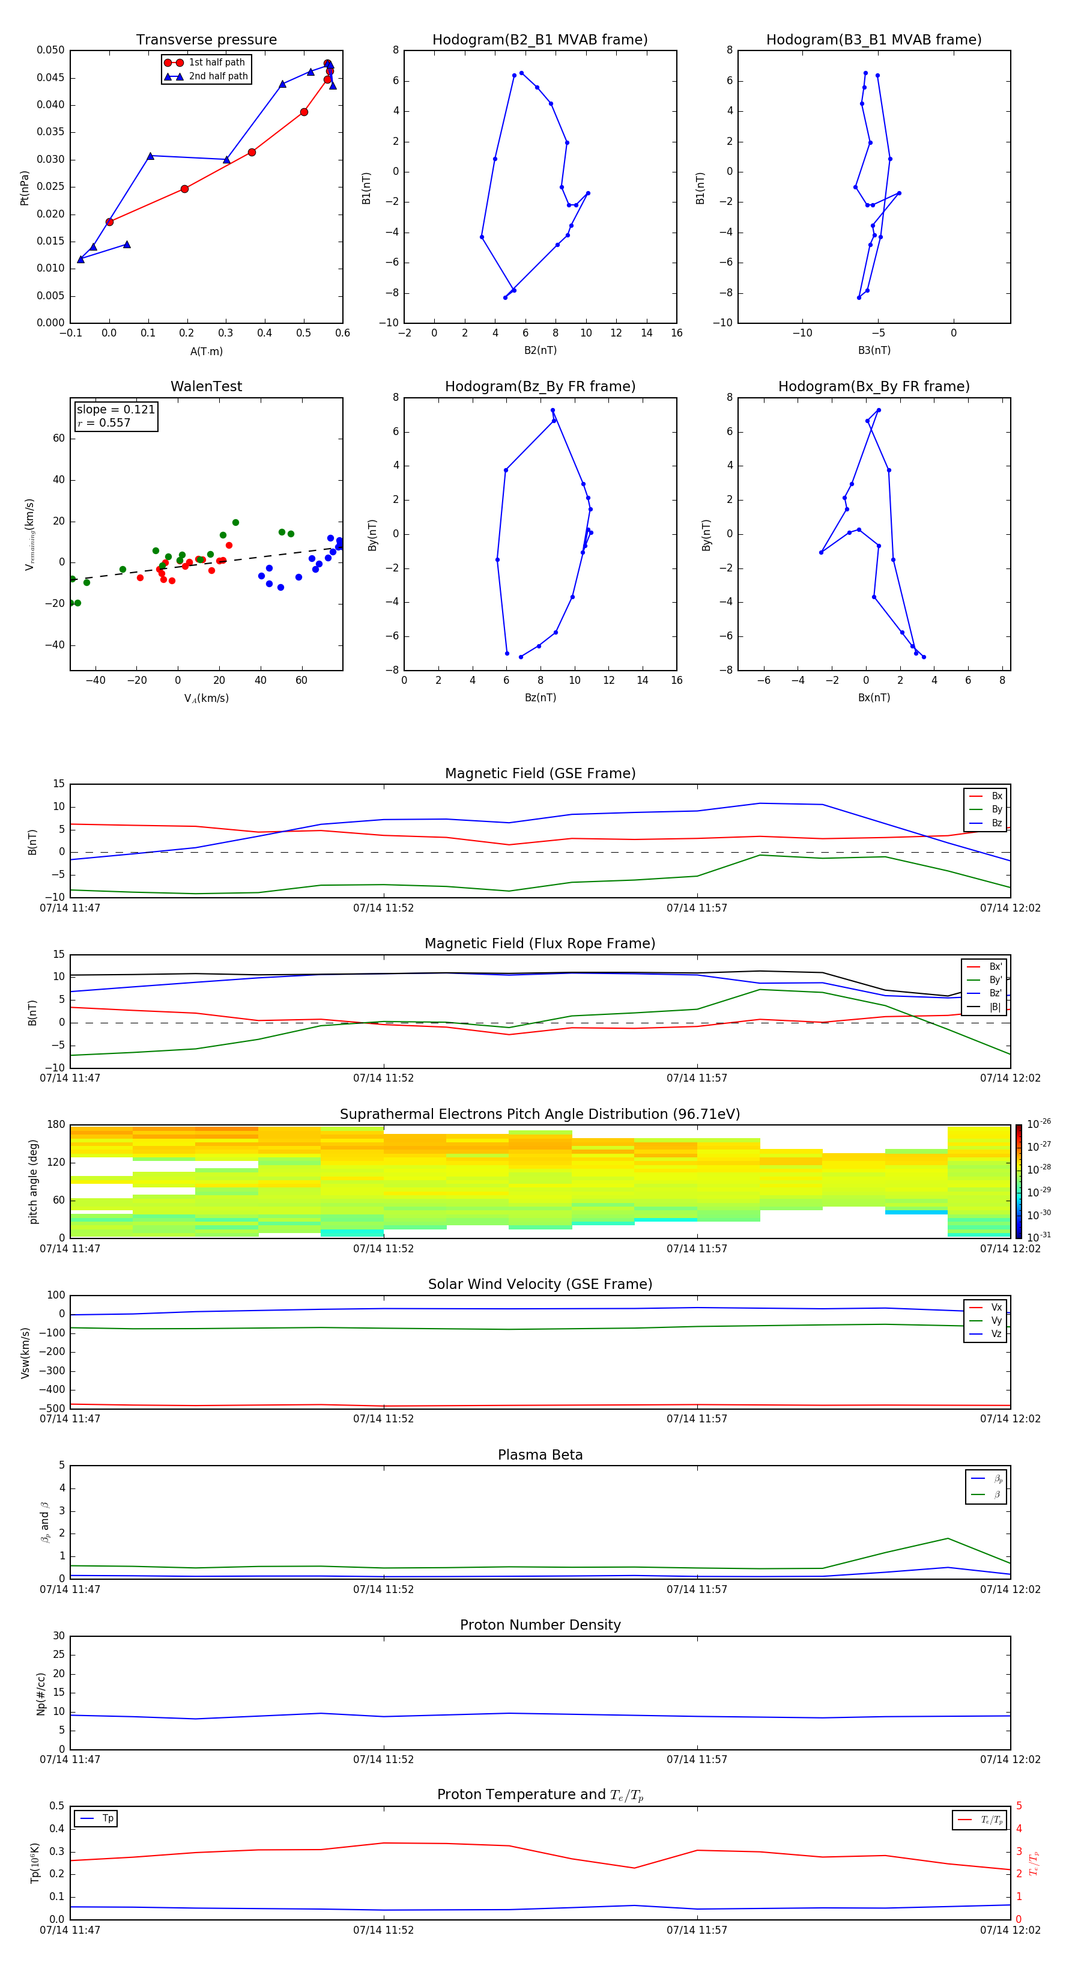Click '07/14 11:52' under GSE magnetic field
The image size is (1081, 1983).
point(383,909)
